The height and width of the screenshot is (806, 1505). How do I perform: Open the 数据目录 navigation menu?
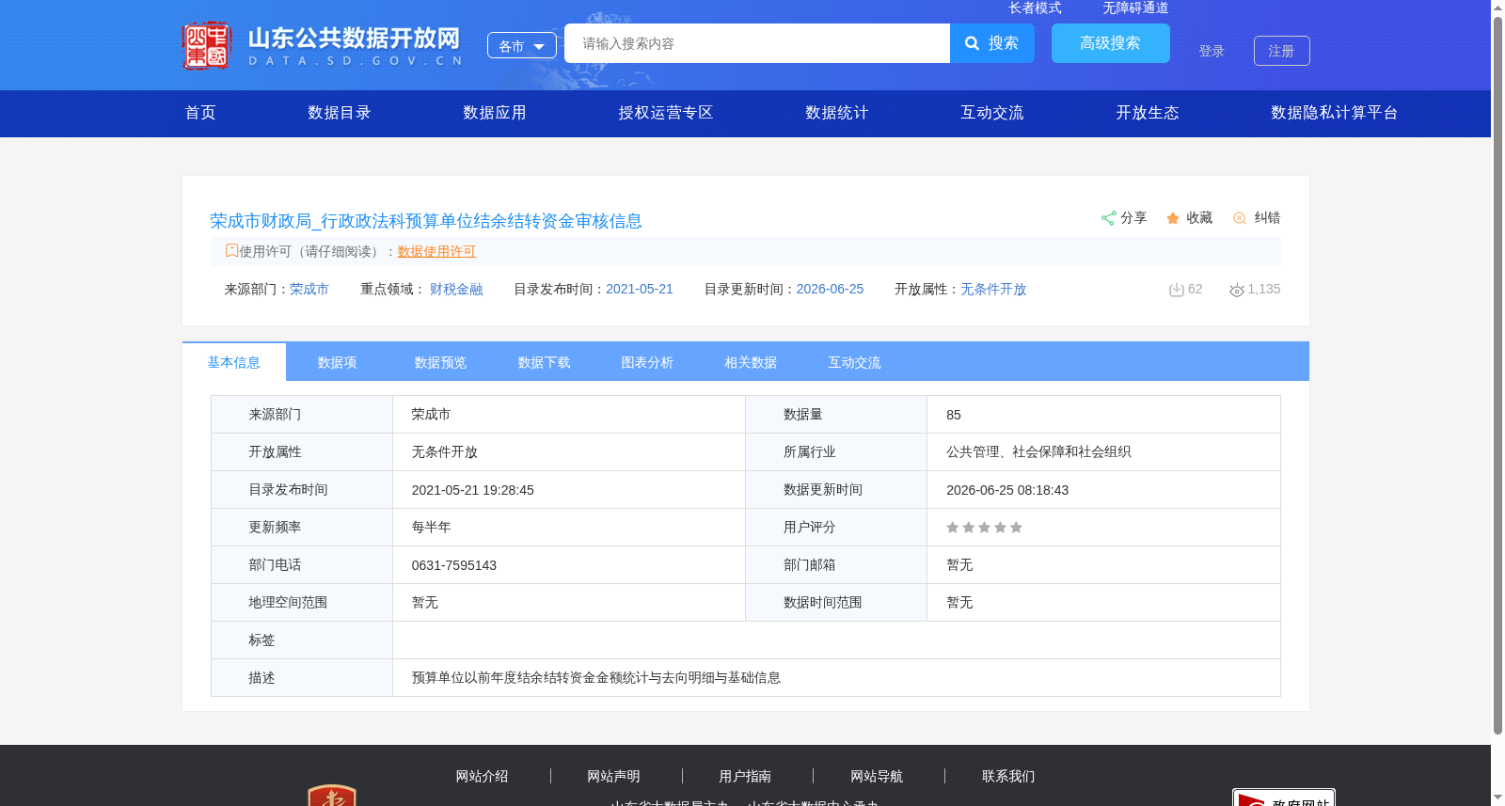340,113
